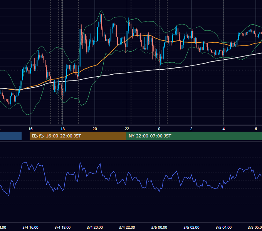The image size is (262, 231).
Task: Select the "3/5 04:00" date label
Action: [x=223, y=228]
